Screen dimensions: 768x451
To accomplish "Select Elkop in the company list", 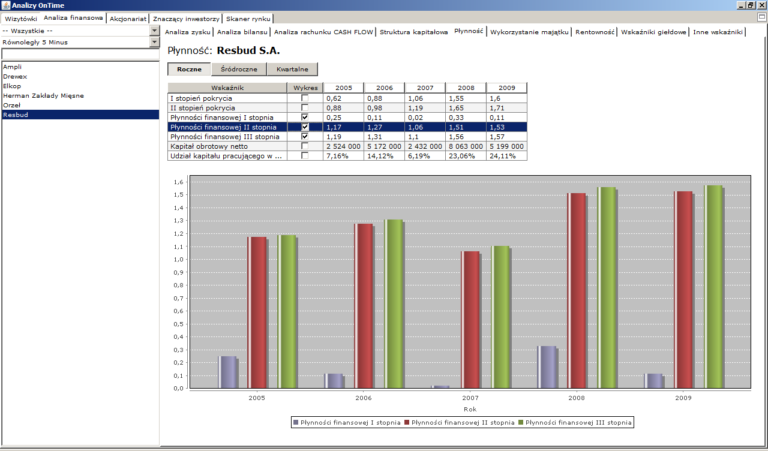I will click(80, 86).
